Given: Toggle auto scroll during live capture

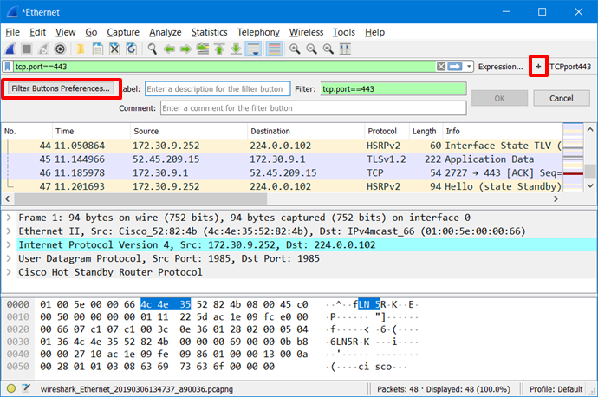Looking at the screenshot, I should tap(254, 49).
